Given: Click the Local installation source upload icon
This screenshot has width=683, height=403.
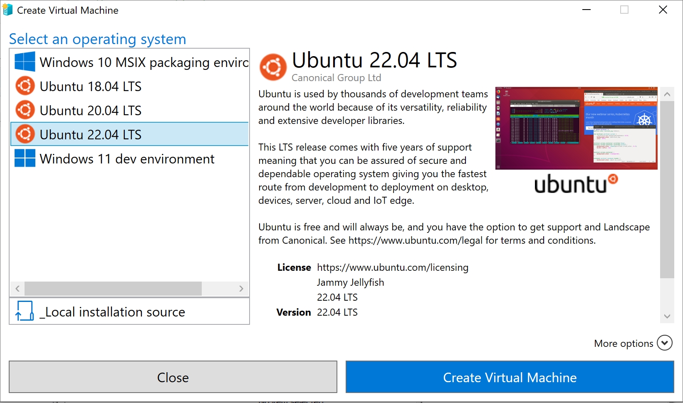Looking at the screenshot, I should [x=25, y=311].
